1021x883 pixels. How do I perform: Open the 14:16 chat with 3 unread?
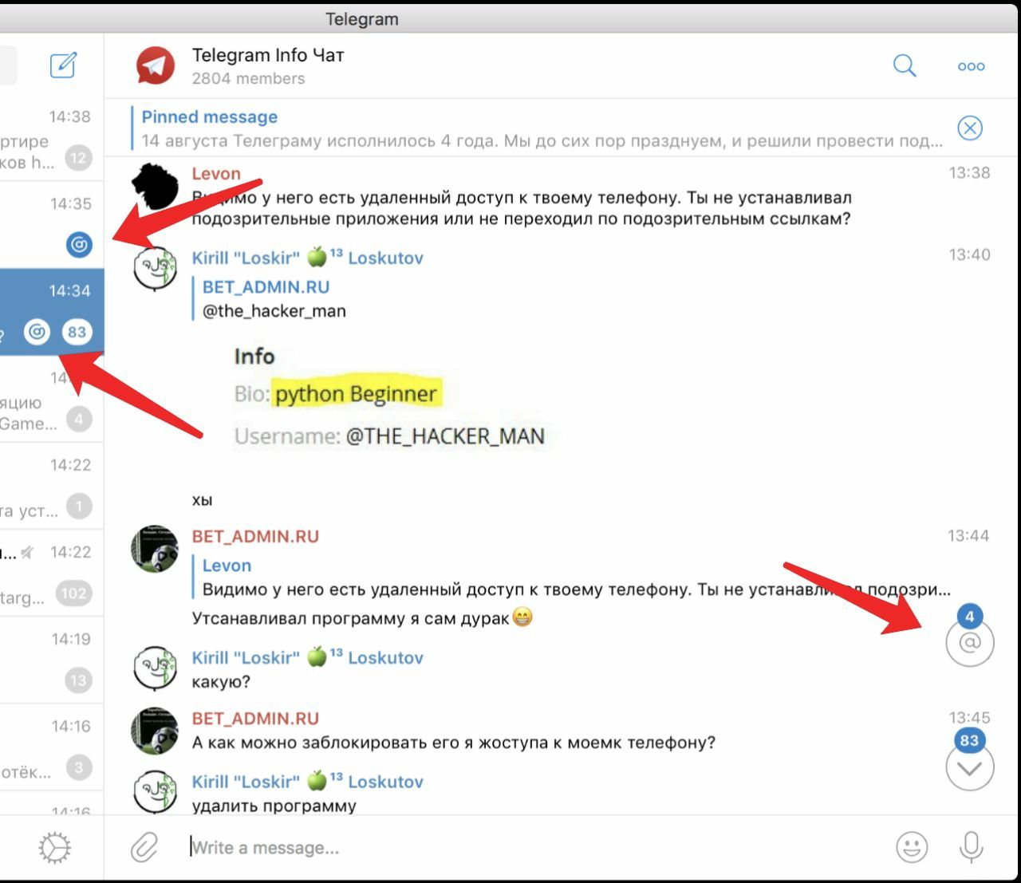[52, 747]
